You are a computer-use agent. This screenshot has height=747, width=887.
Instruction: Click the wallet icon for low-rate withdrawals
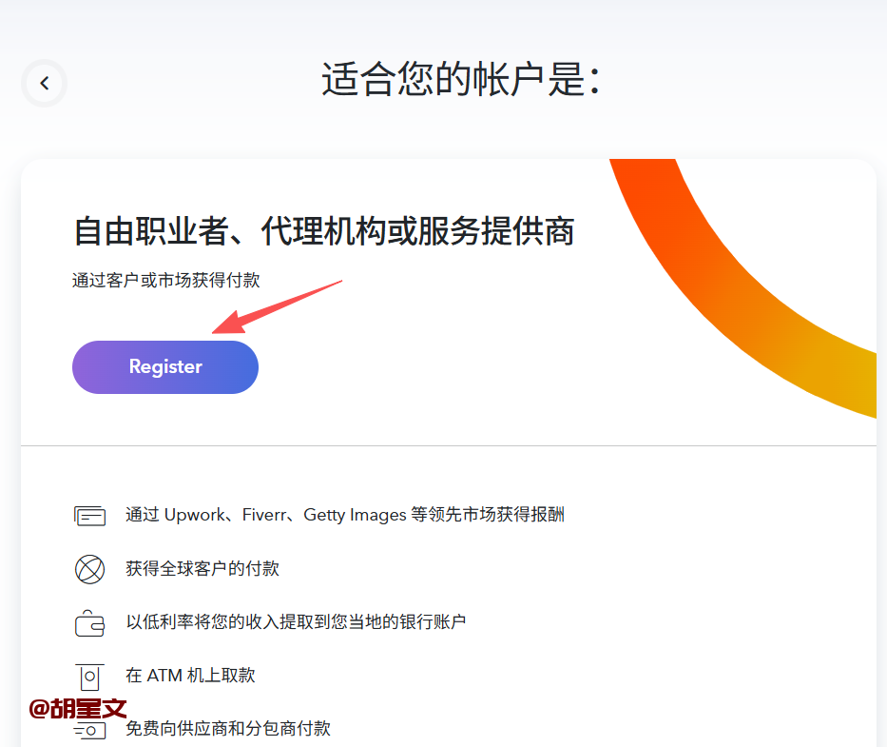click(89, 623)
